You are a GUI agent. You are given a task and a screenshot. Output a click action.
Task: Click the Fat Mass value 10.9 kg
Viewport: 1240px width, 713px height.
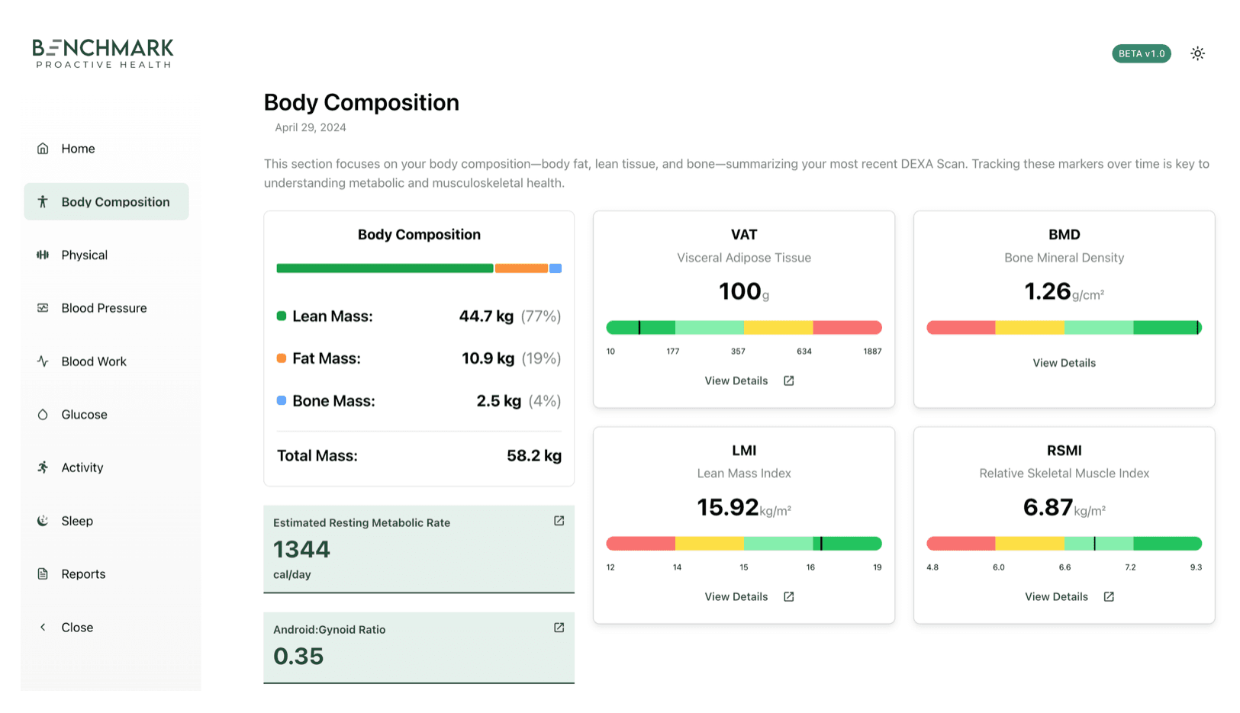488,358
